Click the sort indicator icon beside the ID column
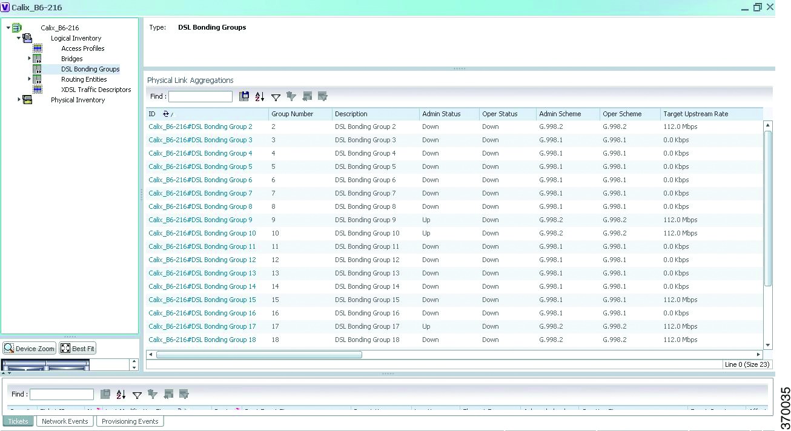Screen dimensions: 791x431 pos(167,114)
